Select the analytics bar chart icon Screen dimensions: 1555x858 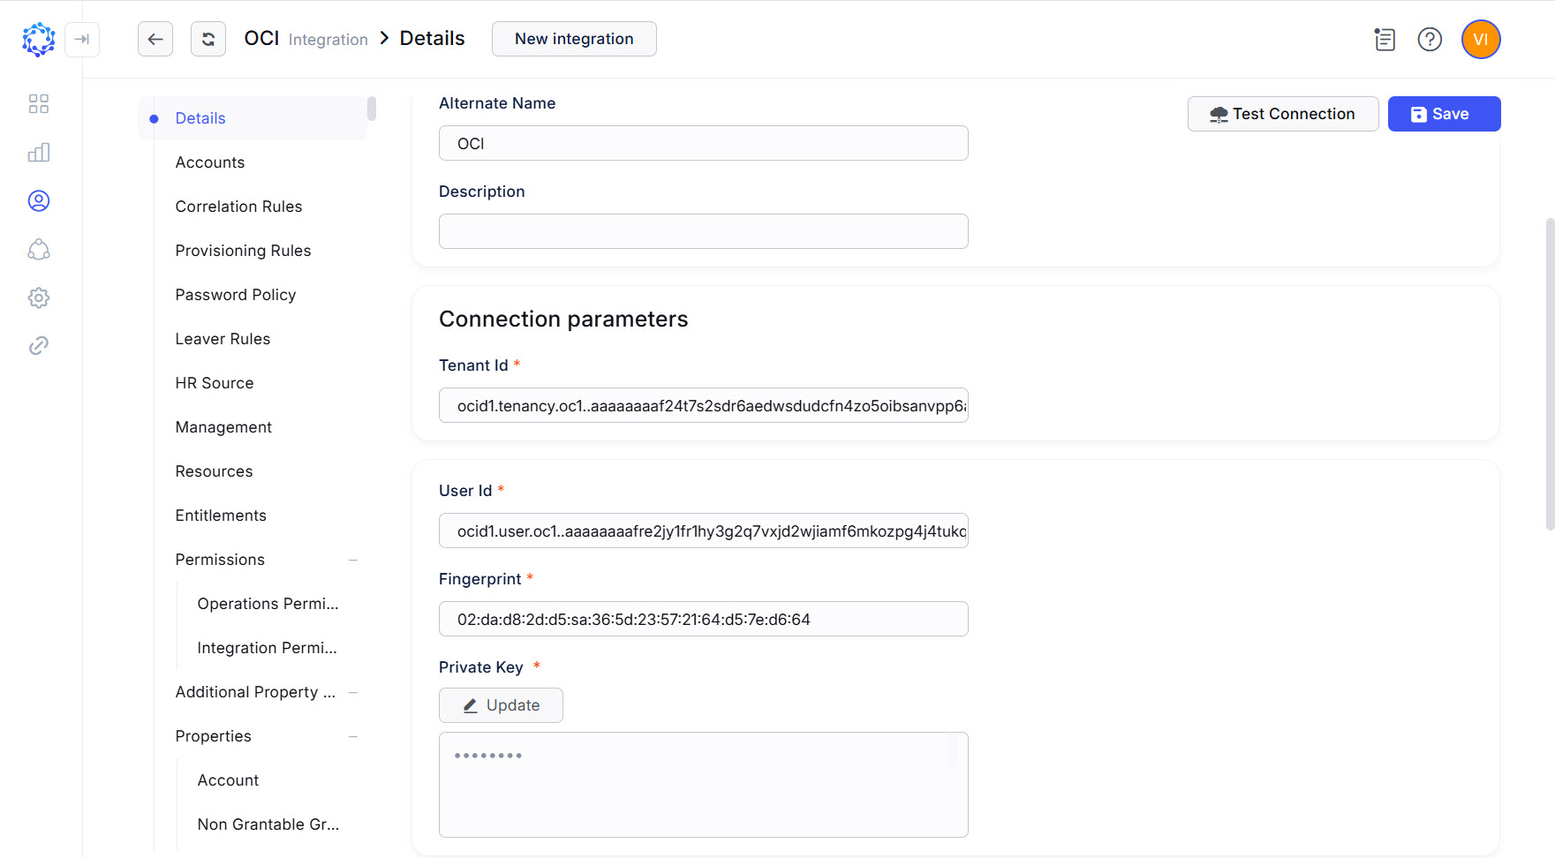38,152
